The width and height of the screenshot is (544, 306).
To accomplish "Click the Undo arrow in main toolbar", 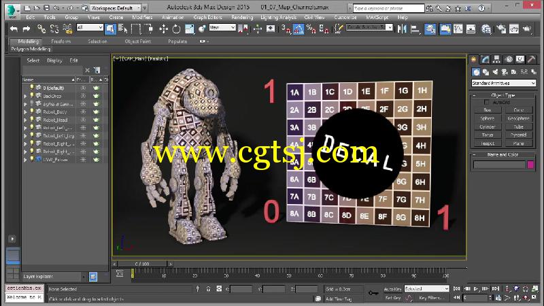I will point(14,29).
